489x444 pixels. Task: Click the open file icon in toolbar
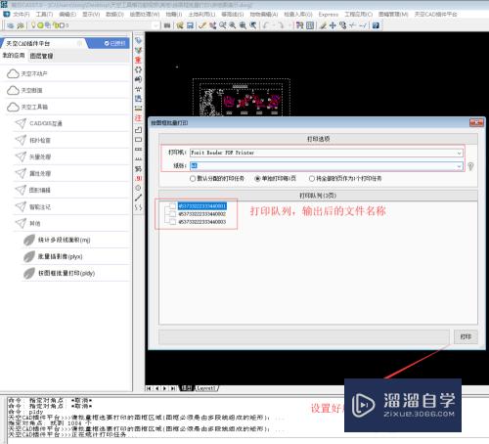tap(180, 25)
